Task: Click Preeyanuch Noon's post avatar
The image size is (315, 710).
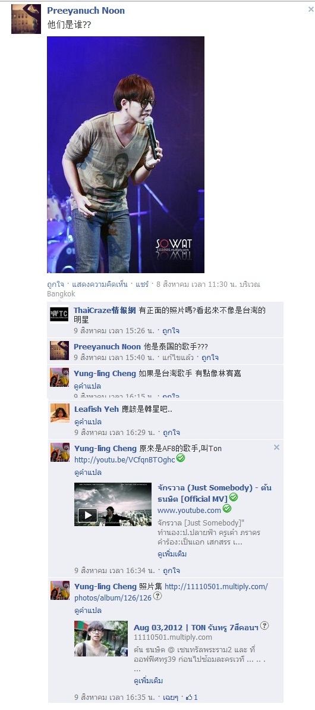Action: coord(26,19)
